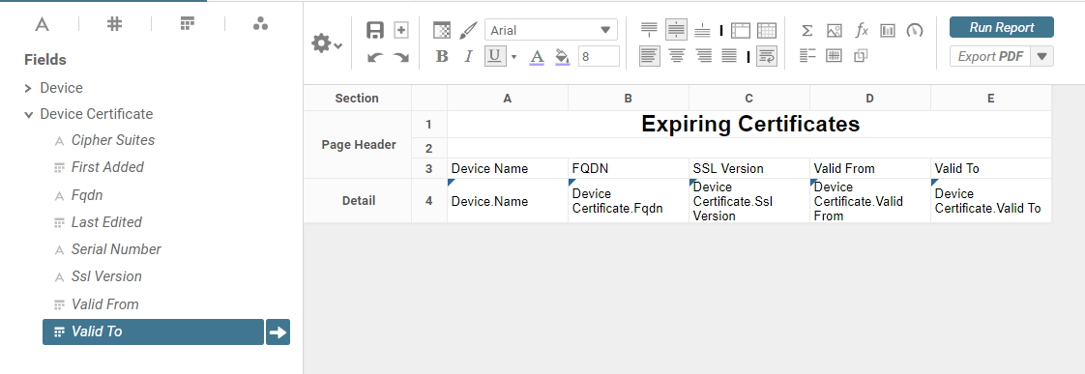Viewport: 1085px width, 374px height.
Task: Select the Detail section label
Action: point(357,201)
